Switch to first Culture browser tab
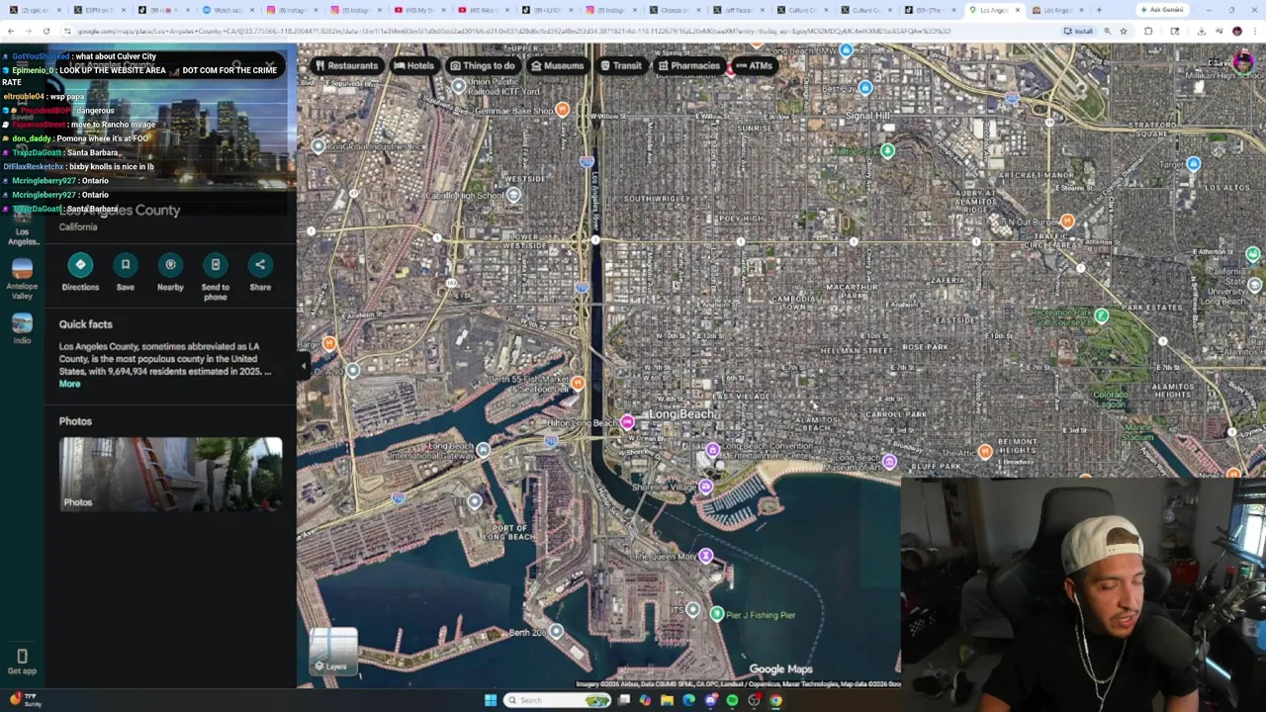Image resolution: width=1266 pixels, height=712 pixels. click(x=801, y=10)
